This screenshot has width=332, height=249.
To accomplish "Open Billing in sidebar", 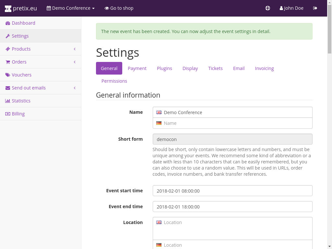I will pyautogui.click(x=41, y=114).
